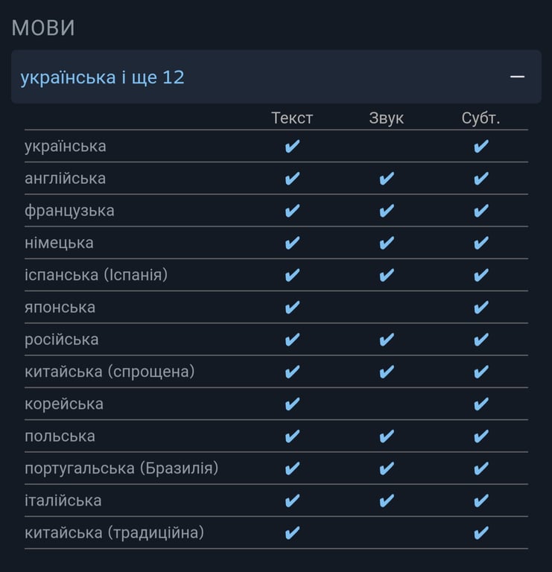Image resolution: width=552 pixels, height=572 pixels.
Task: Click the 'українська і ще 12' header
Action: 103,77
